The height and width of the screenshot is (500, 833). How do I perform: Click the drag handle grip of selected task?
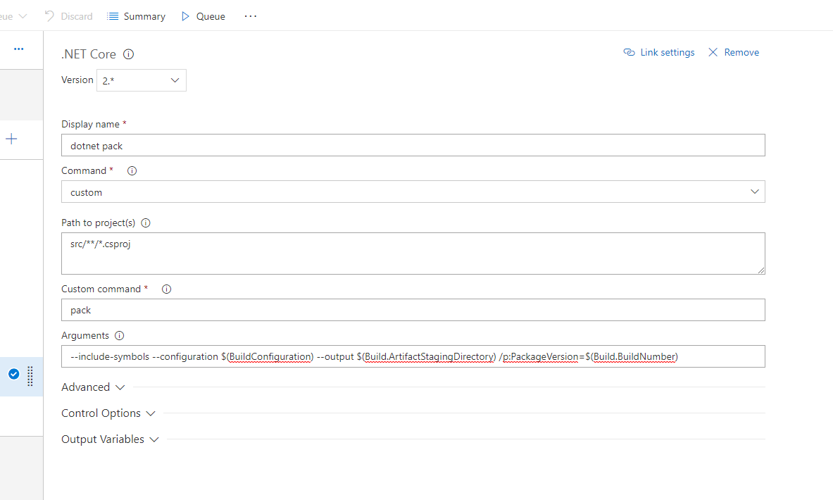point(30,376)
